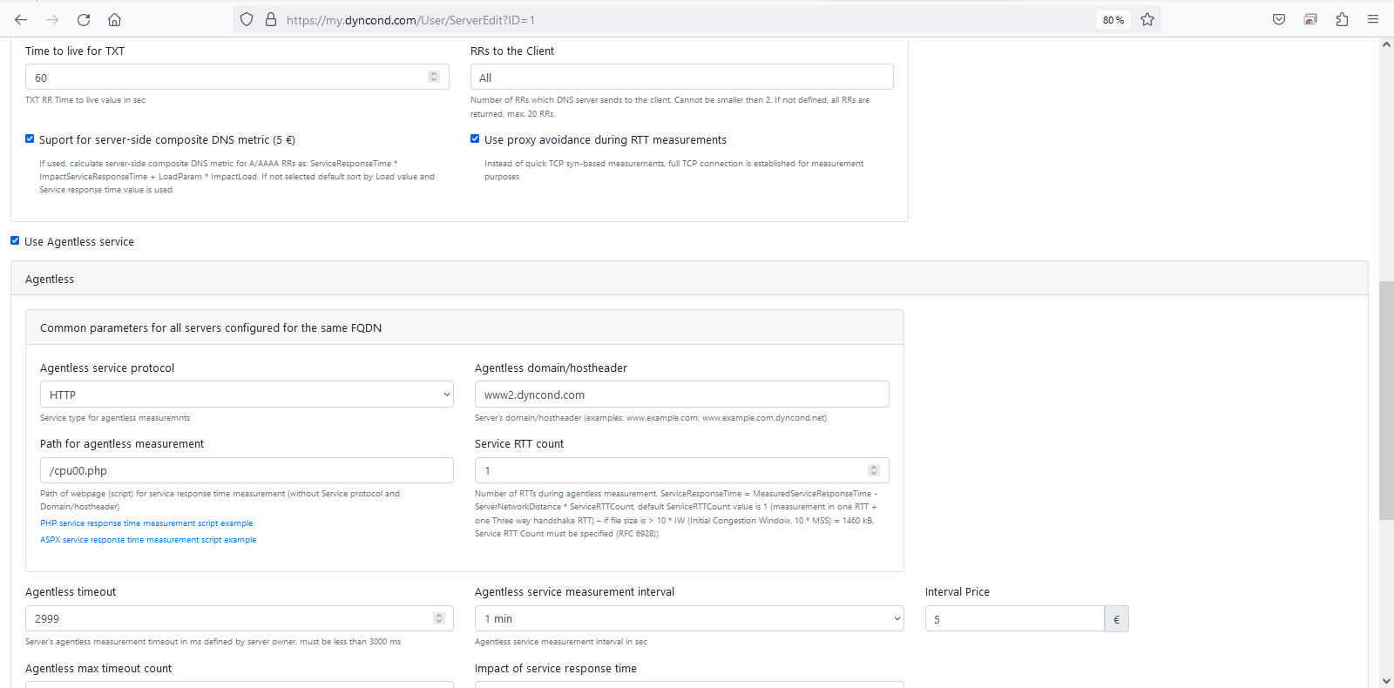1394x688 pixels.
Task: Click Agentless service measurement interval label
Action: coord(574,592)
